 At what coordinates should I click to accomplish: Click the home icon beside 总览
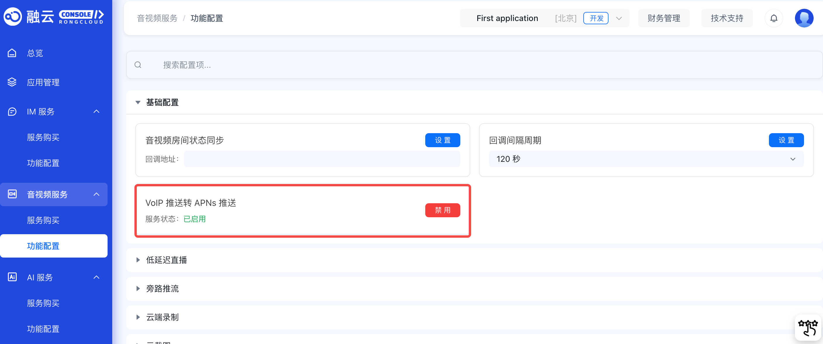click(12, 53)
